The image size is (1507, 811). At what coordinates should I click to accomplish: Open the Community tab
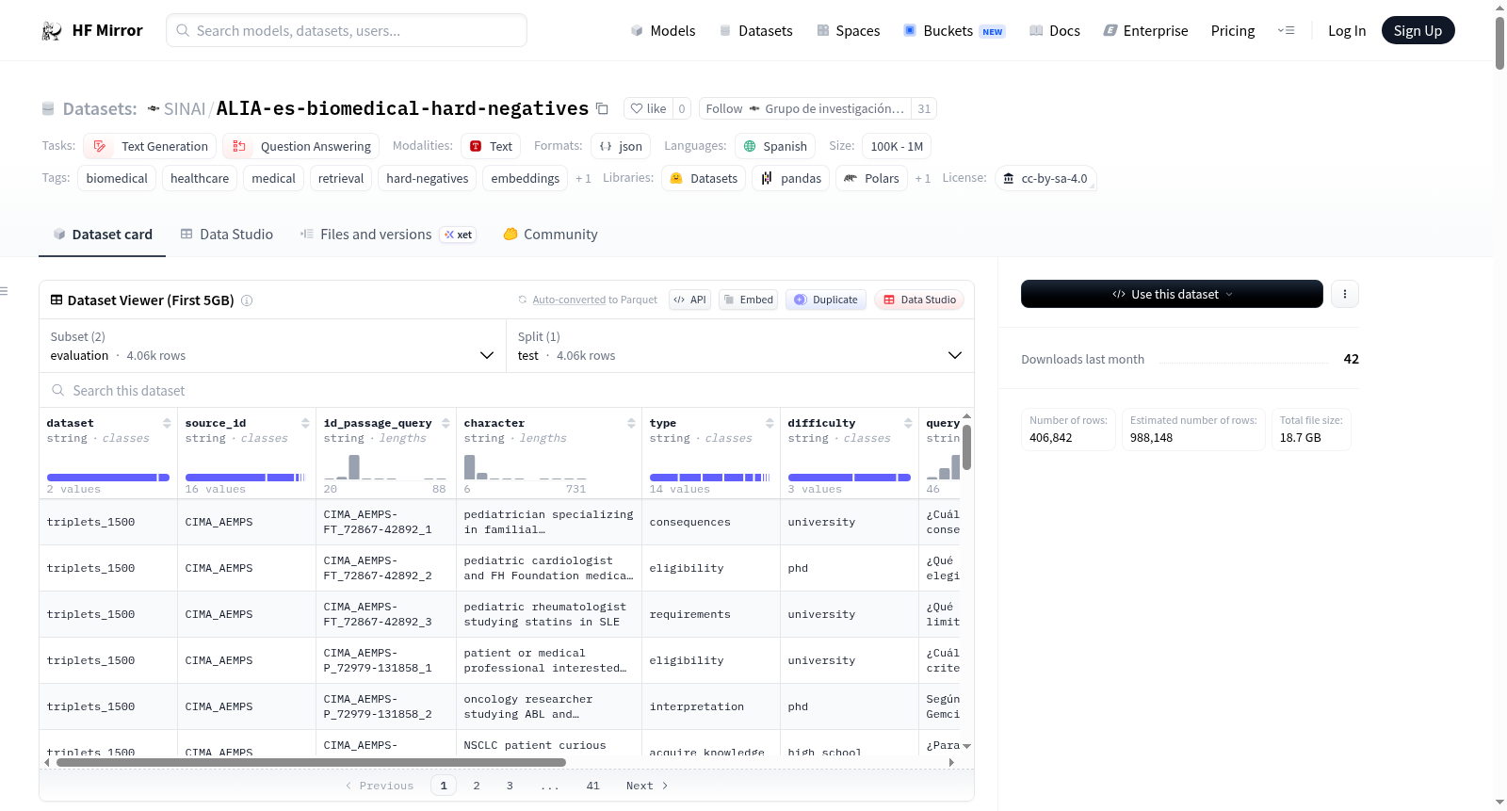point(550,235)
